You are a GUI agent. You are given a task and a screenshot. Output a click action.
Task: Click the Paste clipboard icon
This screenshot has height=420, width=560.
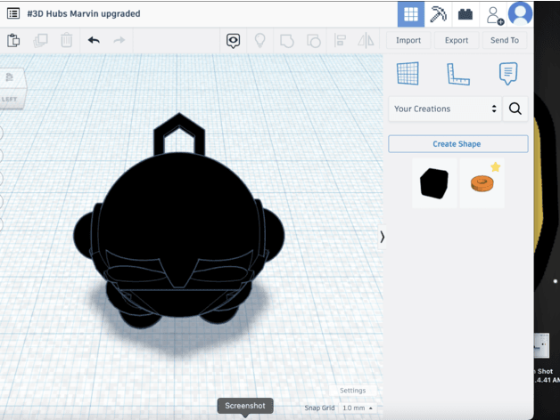click(x=13, y=40)
